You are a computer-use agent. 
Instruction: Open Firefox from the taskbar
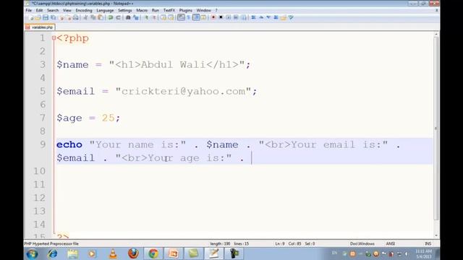click(x=133, y=253)
